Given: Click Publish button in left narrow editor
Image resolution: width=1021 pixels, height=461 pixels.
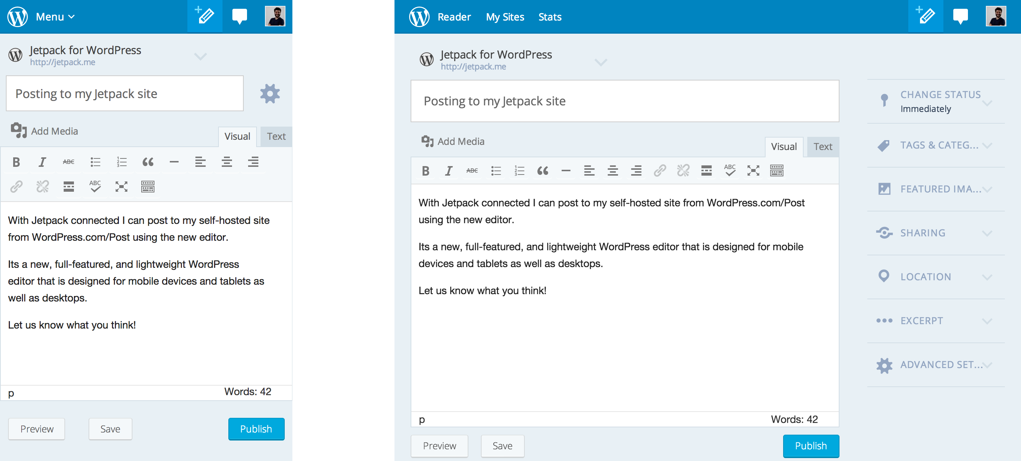Looking at the screenshot, I should tap(256, 429).
